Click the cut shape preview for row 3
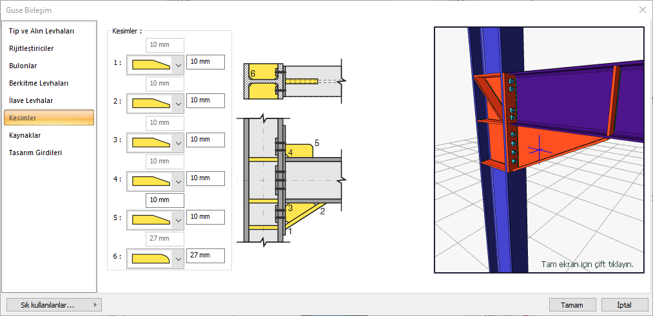 151,142
